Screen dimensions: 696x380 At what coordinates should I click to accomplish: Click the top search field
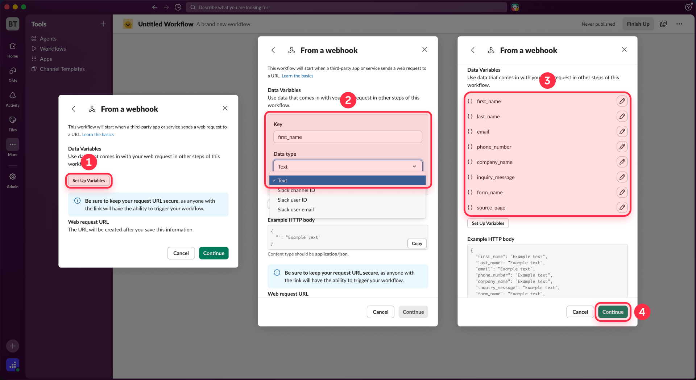click(x=347, y=7)
